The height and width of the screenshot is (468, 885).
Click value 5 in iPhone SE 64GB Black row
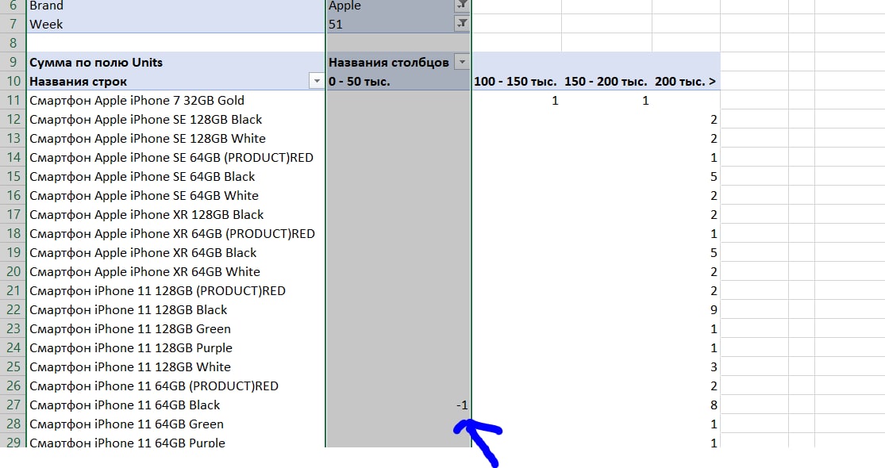[714, 176]
